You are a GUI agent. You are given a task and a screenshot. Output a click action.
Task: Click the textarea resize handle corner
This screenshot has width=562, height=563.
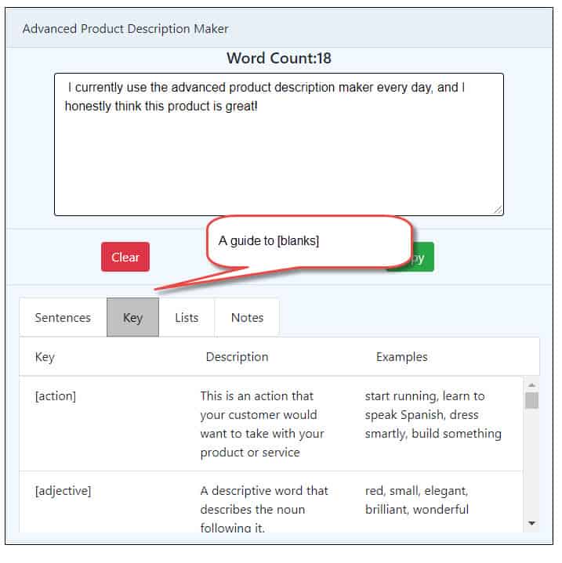click(x=498, y=210)
